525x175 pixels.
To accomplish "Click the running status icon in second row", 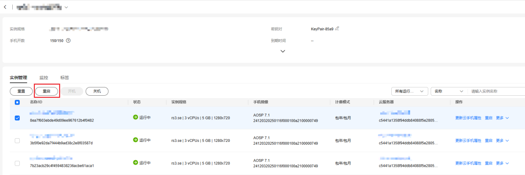I will tap(136, 140).
